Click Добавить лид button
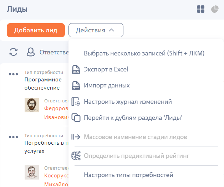Image resolution: width=224 pixels, height=187 pixels. pos(36,30)
